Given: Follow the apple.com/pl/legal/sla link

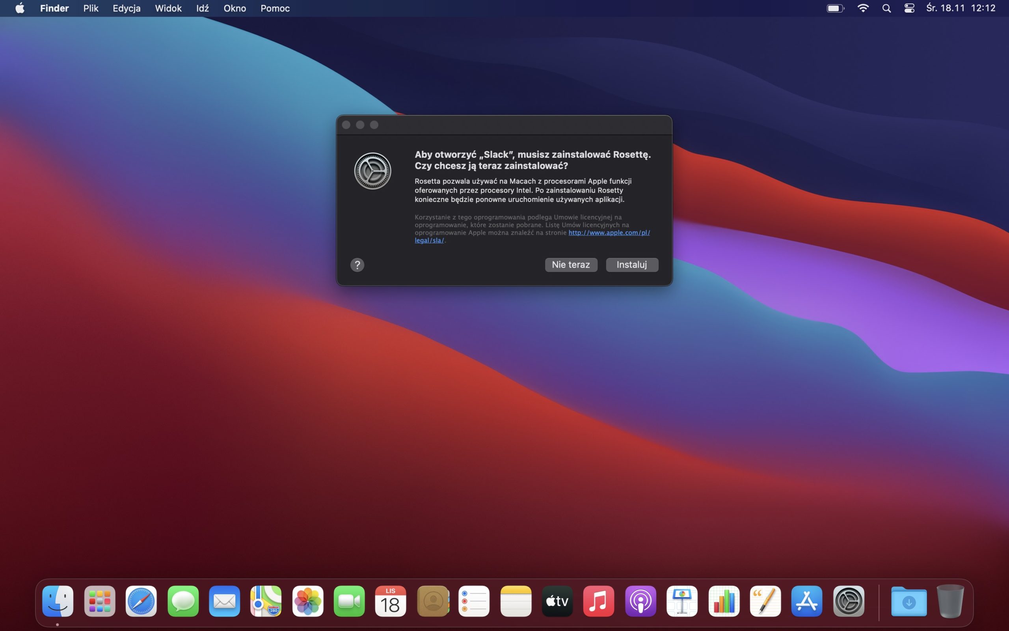Looking at the screenshot, I should (x=609, y=232).
